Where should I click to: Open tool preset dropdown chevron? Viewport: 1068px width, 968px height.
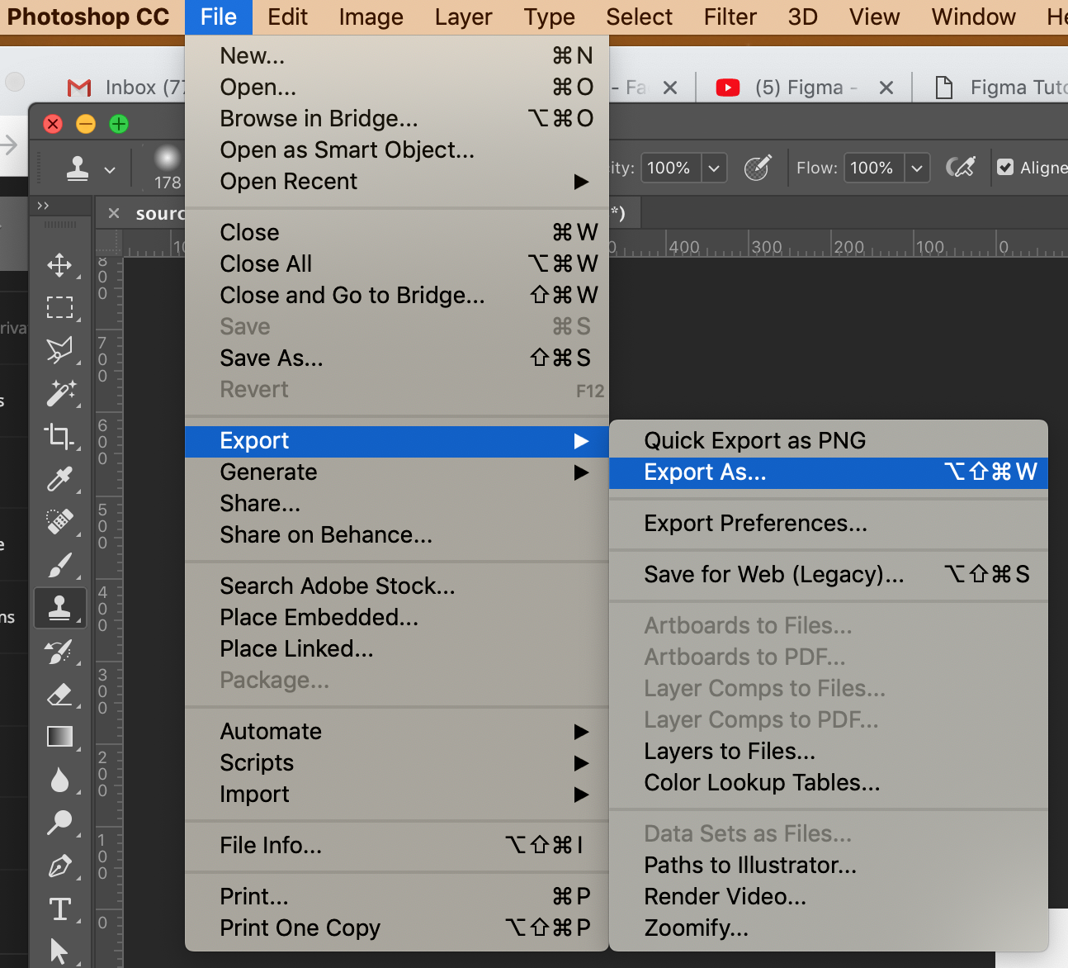click(110, 170)
